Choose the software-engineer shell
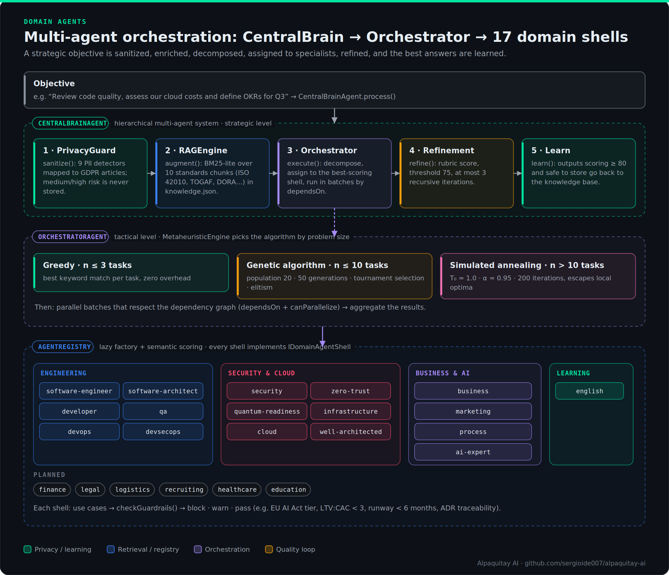Image resolution: width=669 pixels, height=575 pixels. click(79, 391)
